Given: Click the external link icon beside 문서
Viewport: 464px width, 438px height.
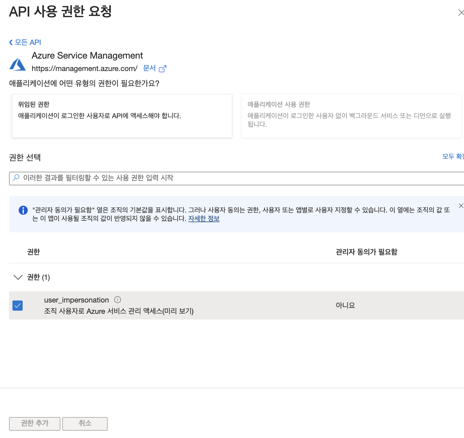Looking at the screenshot, I should coord(163,68).
